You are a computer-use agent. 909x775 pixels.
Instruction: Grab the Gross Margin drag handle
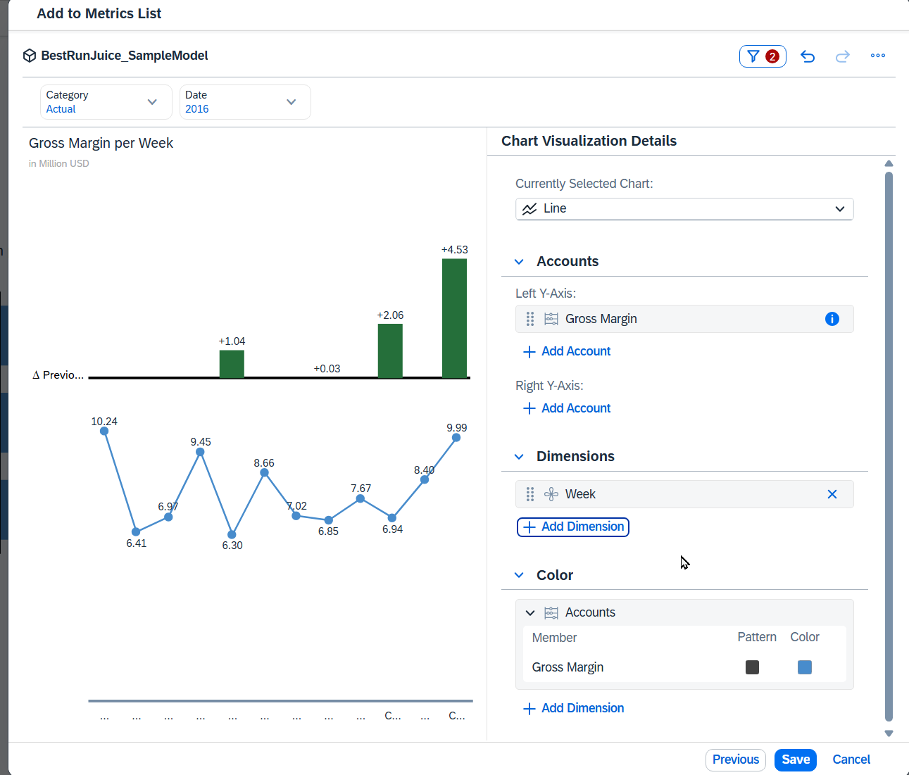pyautogui.click(x=530, y=319)
